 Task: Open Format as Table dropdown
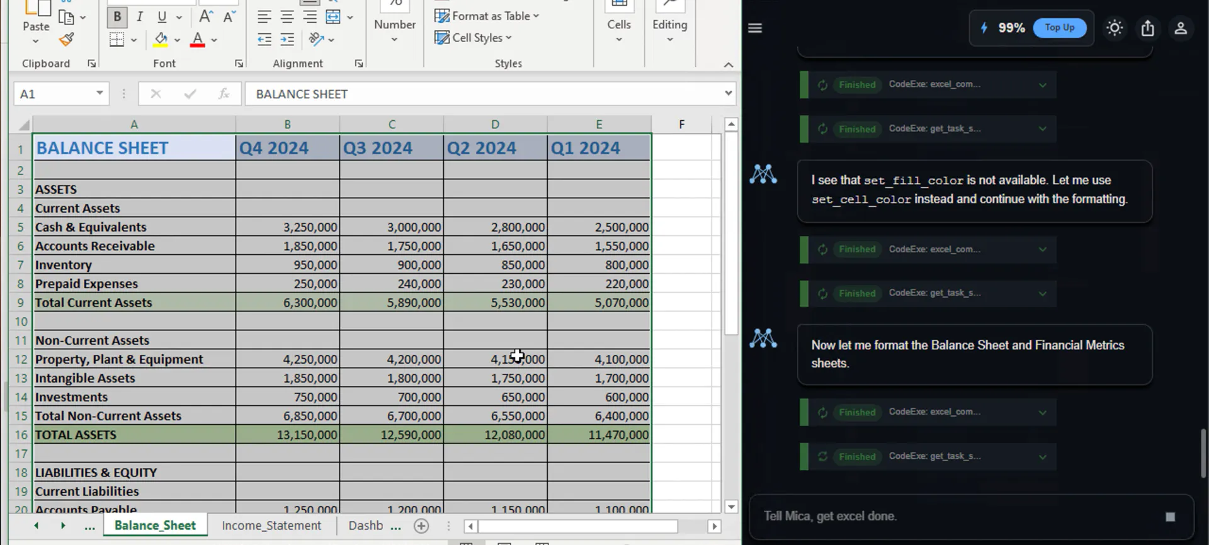coord(487,16)
